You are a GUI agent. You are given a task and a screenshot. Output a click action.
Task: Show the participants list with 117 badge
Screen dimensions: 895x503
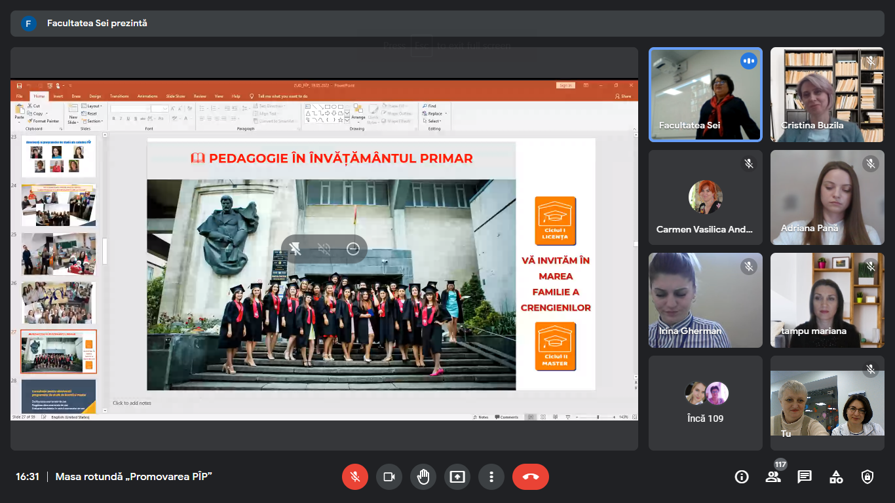tap(773, 477)
